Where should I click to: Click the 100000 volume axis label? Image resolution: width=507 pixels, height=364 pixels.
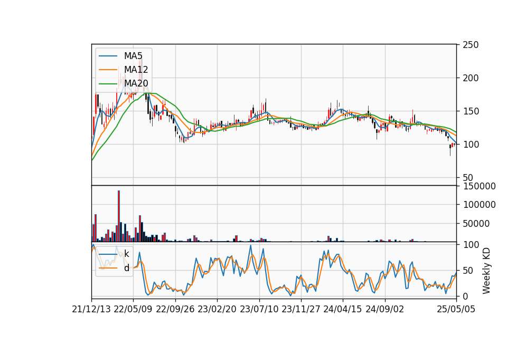[x=479, y=205]
